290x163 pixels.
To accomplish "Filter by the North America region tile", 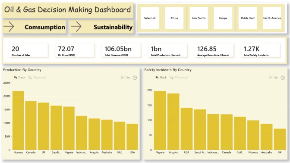I will 272,18.
